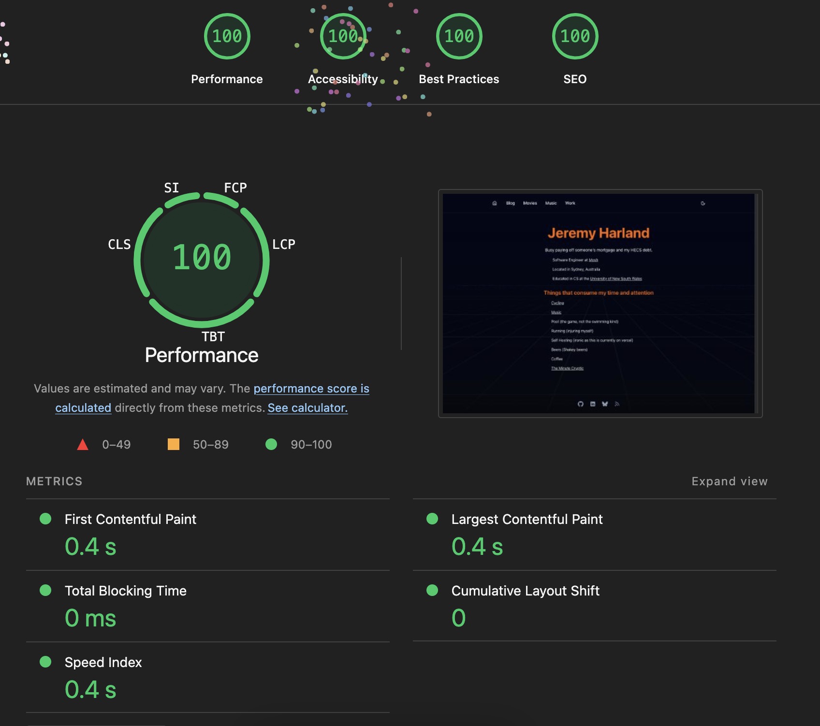The image size is (820, 726).
Task: Click the large central 100 Performance gauge
Action: [202, 258]
